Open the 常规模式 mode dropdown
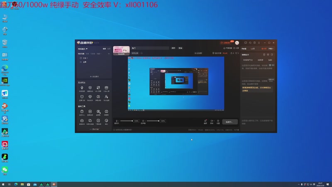The width and height of the screenshot is (332, 187). pos(83,49)
